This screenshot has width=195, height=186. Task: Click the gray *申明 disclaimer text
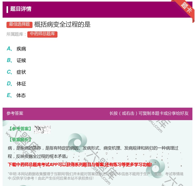pyautogui.click(x=95, y=176)
